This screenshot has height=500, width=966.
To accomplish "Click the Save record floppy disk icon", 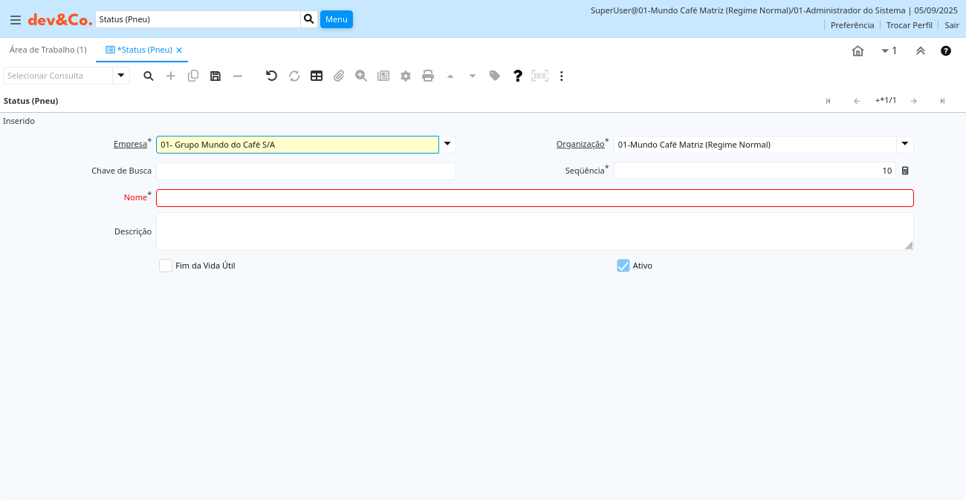I will (x=215, y=76).
